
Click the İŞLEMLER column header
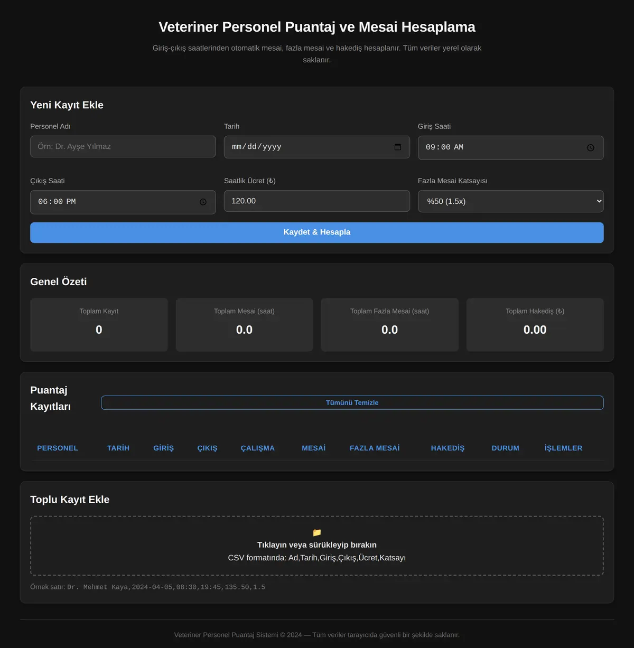tap(564, 448)
